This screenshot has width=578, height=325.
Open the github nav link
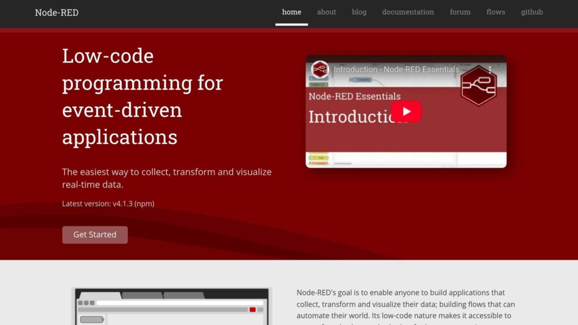coord(532,12)
